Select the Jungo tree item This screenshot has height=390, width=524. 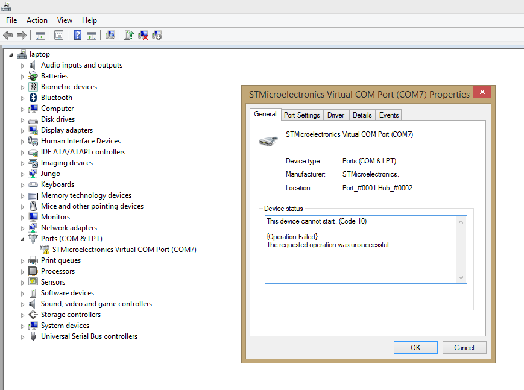(x=51, y=174)
